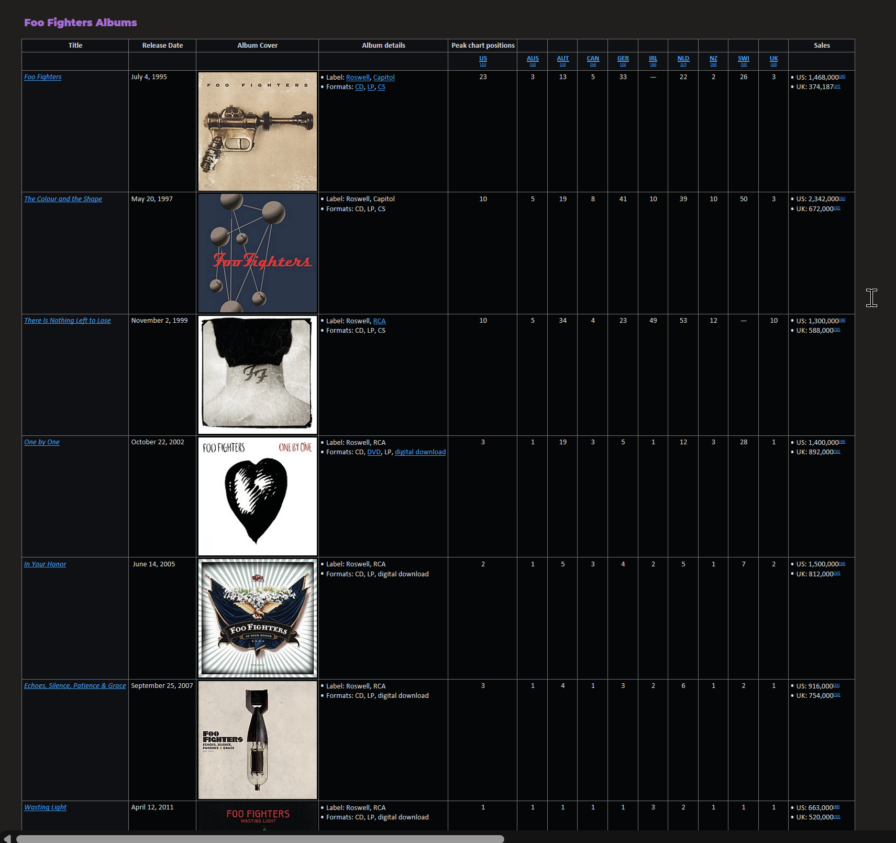Image resolution: width=896 pixels, height=843 pixels.
Task: Click the Foo Fighters ray gun album cover
Action: coord(258,132)
